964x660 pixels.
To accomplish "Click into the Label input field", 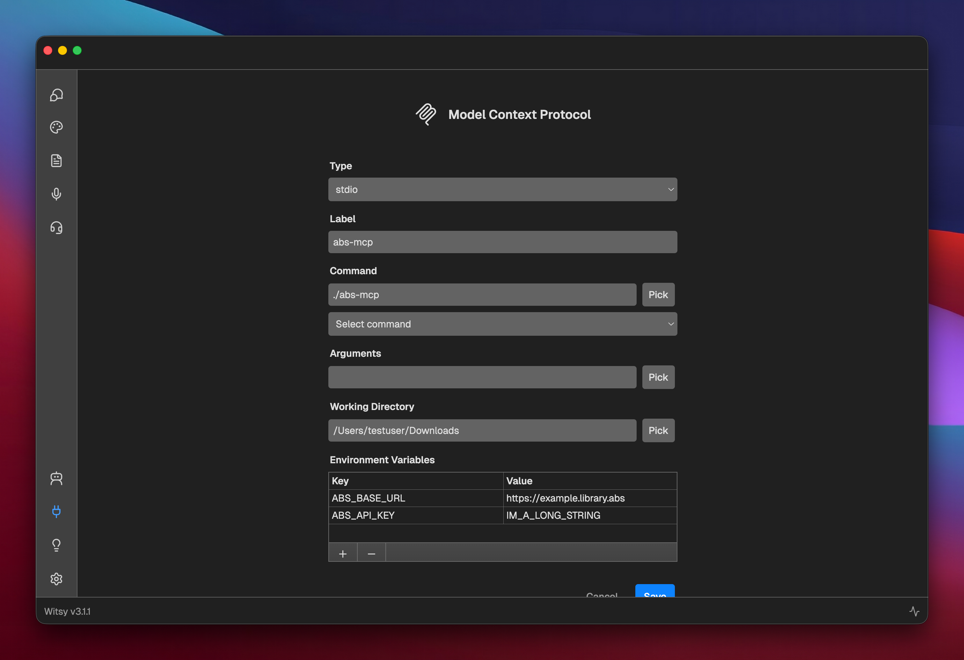I will click(502, 242).
